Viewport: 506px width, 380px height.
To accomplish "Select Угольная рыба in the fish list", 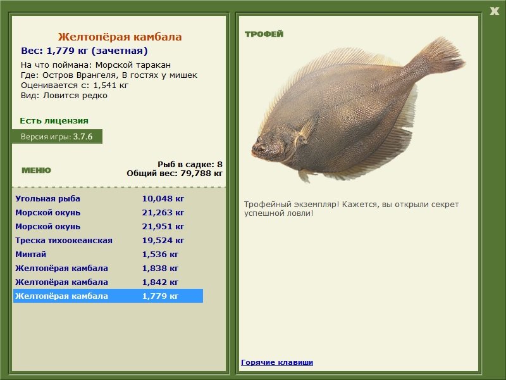I will (x=108, y=198).
